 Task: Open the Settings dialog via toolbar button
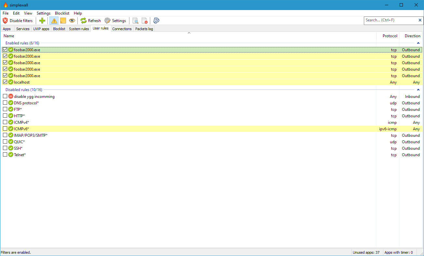[115, 20]
